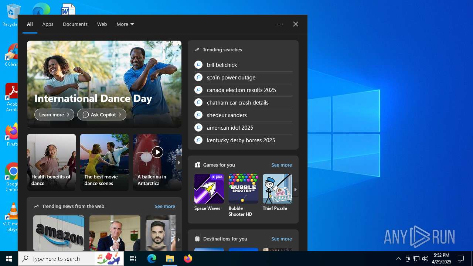473x266 pixels.
Task: Open the Google Chrome desktop shortcut
Action: click(x=11, y=177)
